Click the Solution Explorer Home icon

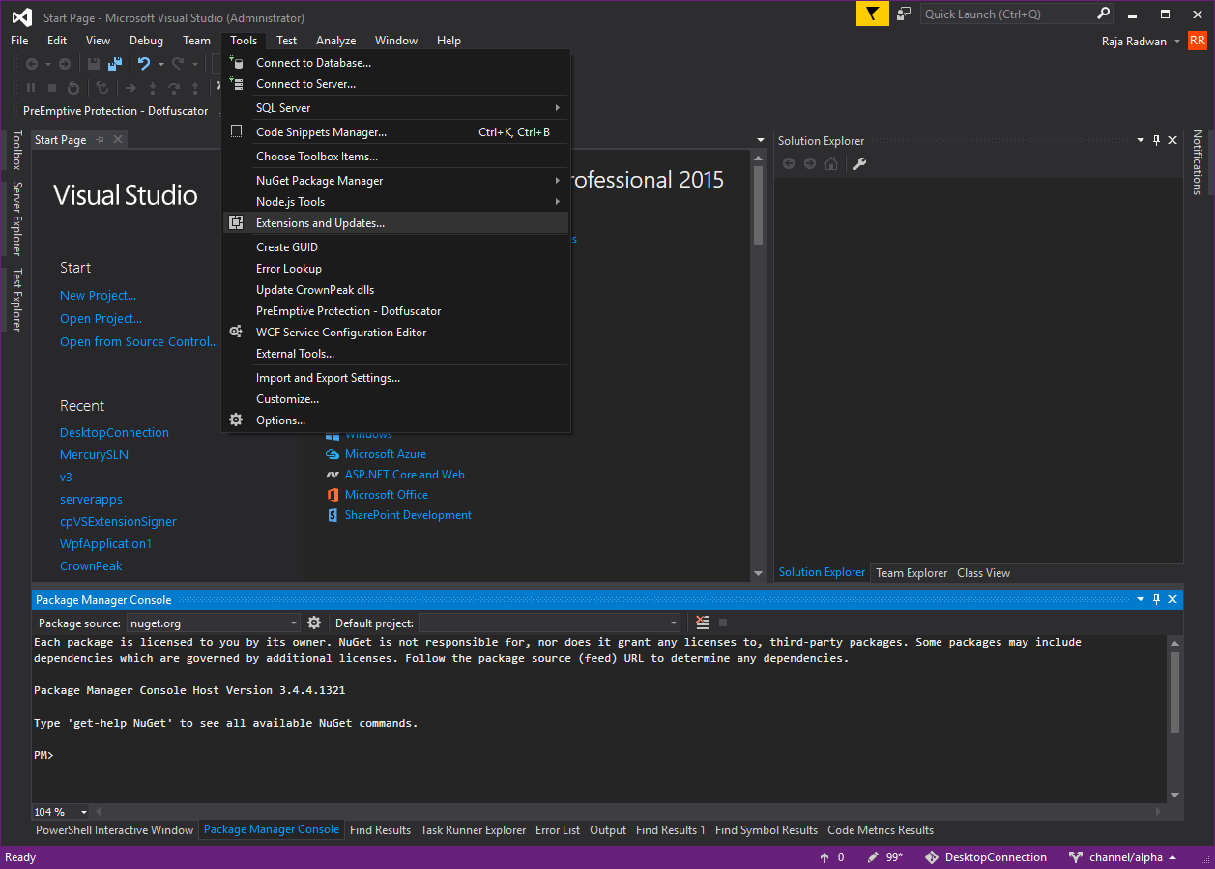tap(831, 163)
